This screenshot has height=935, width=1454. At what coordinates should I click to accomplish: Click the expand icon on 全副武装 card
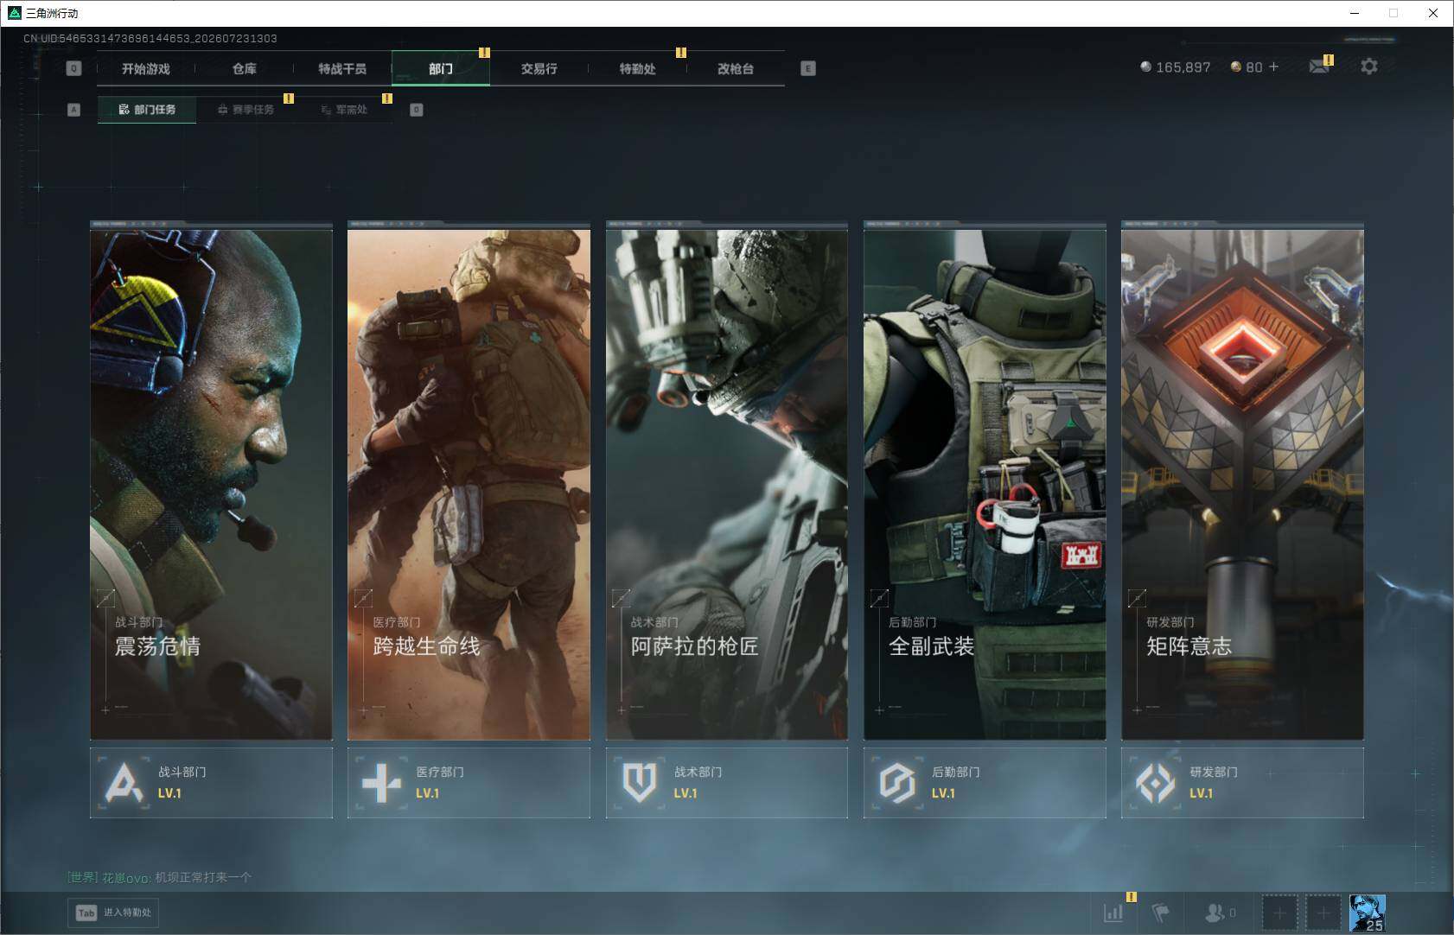pos(879,597)
